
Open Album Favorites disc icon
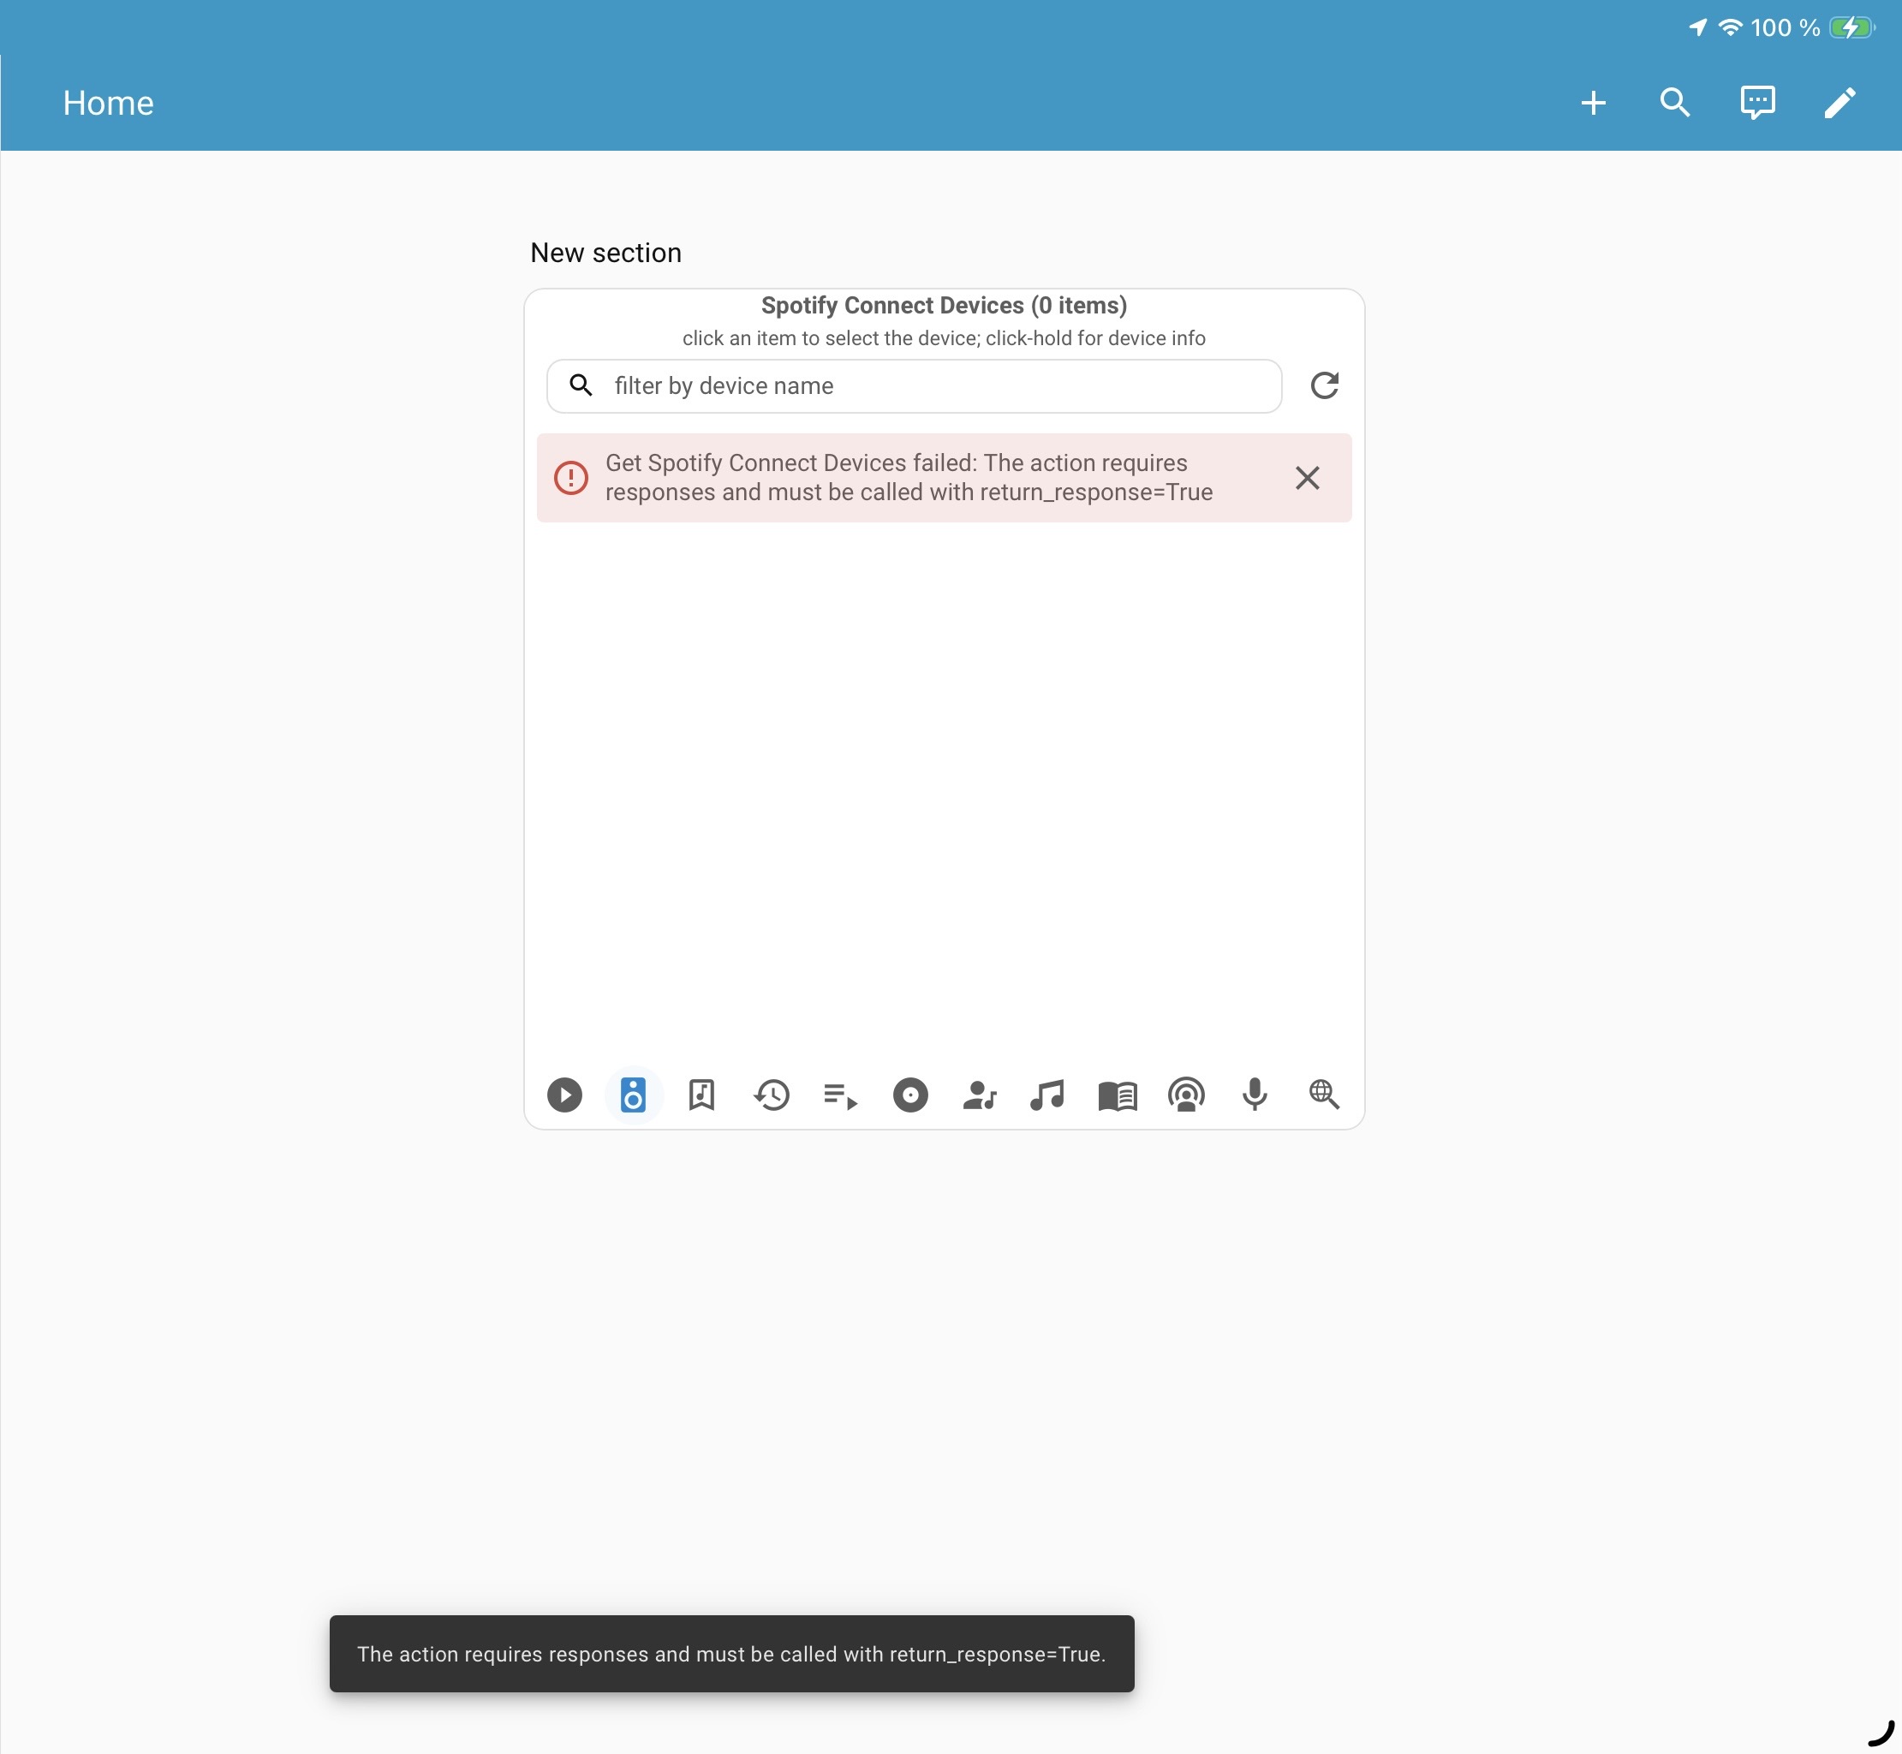point(910,1095)
